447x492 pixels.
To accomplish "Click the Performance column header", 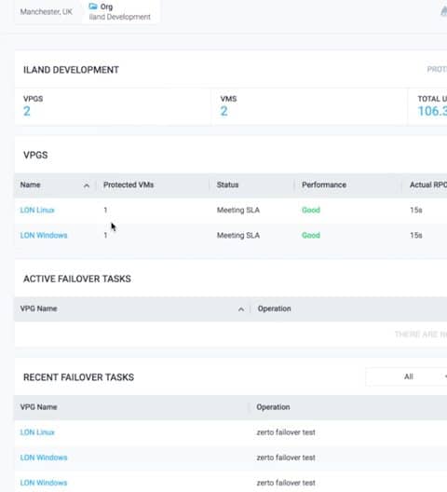I will pyautogui.click(x=324, y=184).
